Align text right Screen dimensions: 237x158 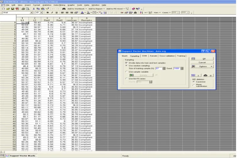(72, 12)
